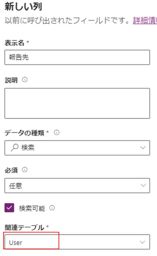Viewport: 157px width, 256px height.
Task: Click the 検索可能 checkbox label text
Action: (x=32, y=208)
